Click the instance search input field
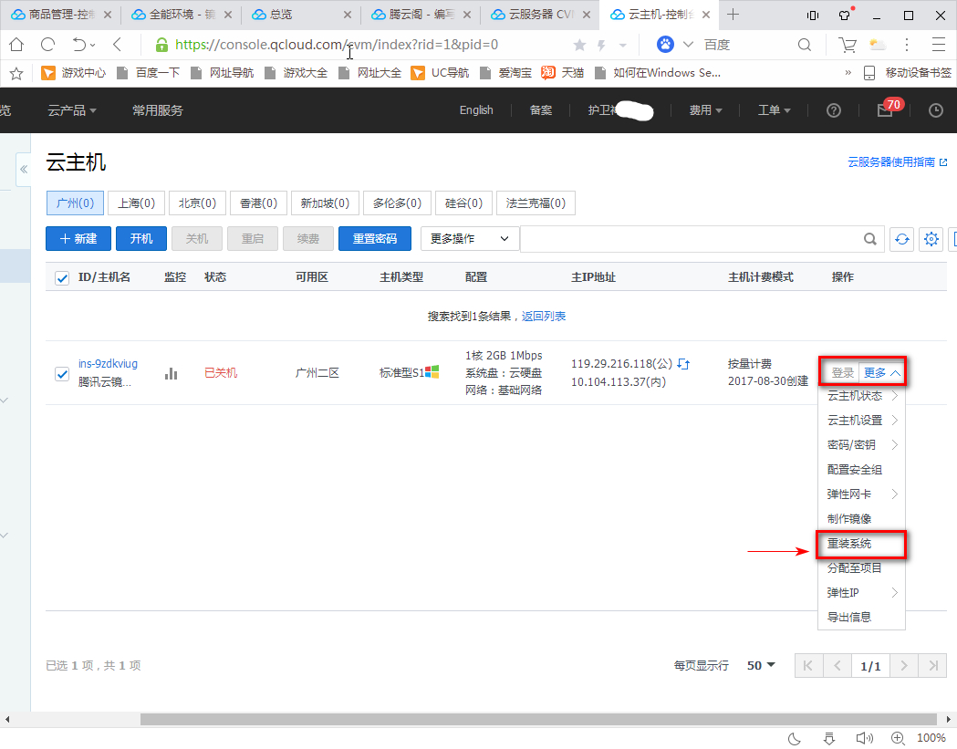Viewport: 957px width, 749px height. [689, 239]
